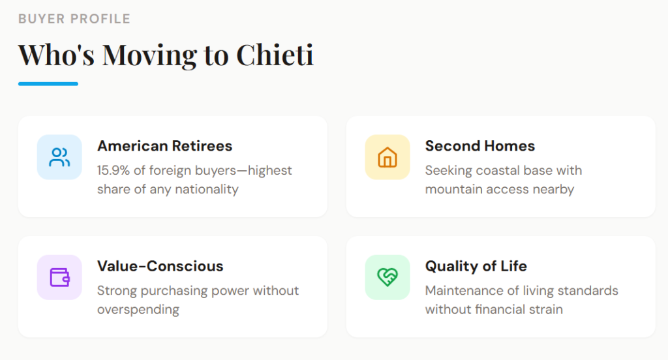This screenshot has height=360, width=668.
Task: Click the green heart handshake icon
Action: point(387,277)
